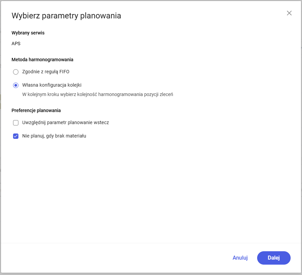
Task: Tick the planowanie wstecz checkbox square
Action: (x=16, y=122)
